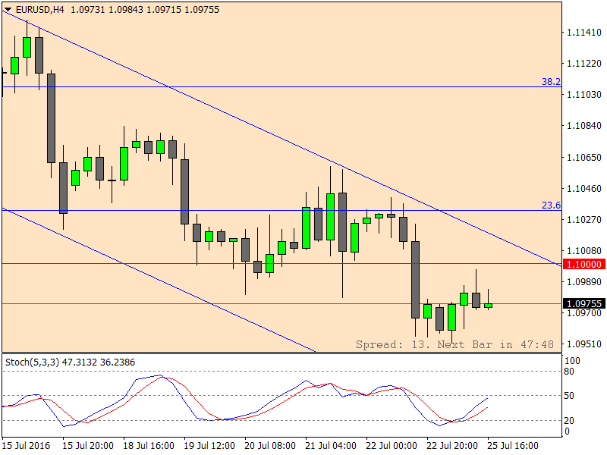This screenshot has width=607, height=455.
Task: Click the stochastic scale value 100
Action: click(573, 361)
